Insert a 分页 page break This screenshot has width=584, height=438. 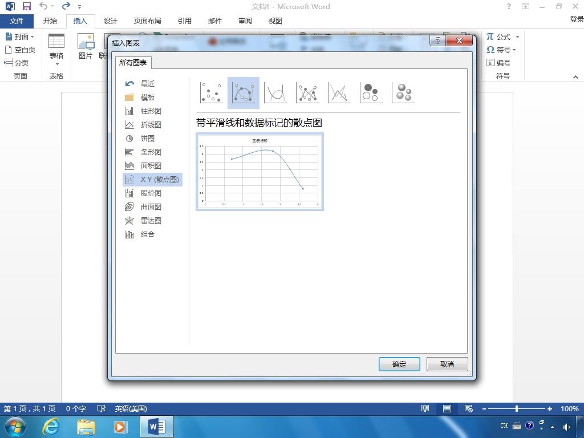tap(17, 63)
